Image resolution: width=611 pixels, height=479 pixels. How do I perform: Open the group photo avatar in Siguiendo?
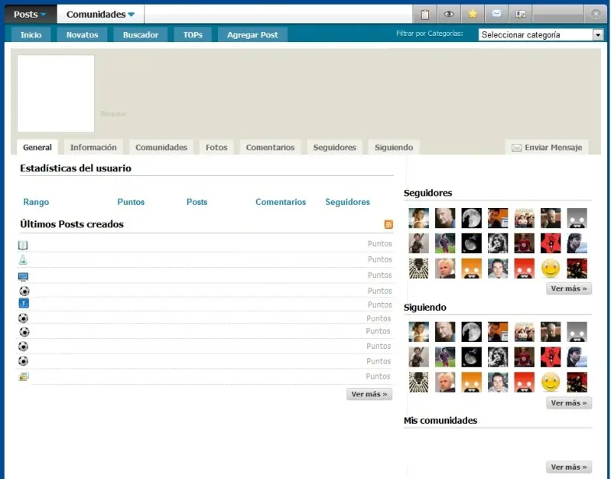pyautogui.click(x=524, y=332)
